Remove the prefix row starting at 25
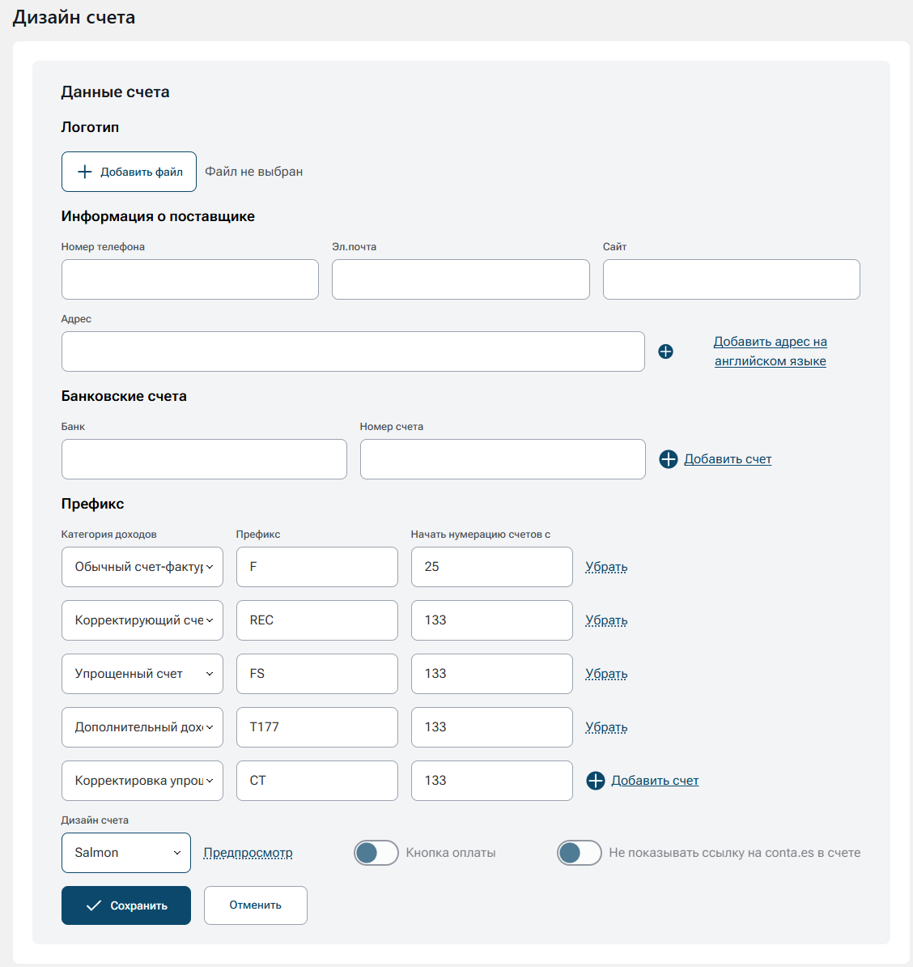Viewport: 913px width, 967px height. (606, 567)
